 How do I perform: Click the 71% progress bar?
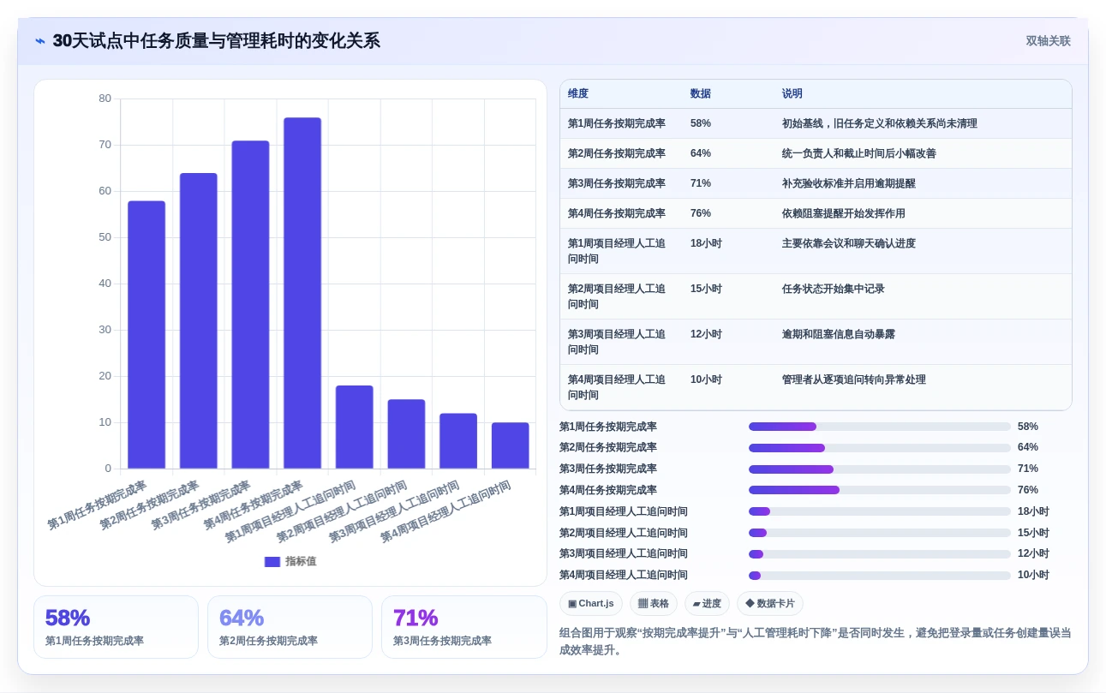(880, 469)
